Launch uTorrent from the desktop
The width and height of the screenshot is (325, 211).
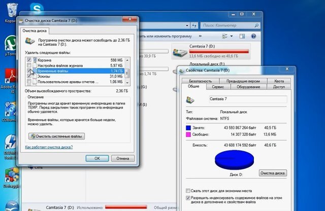[10, 44]
